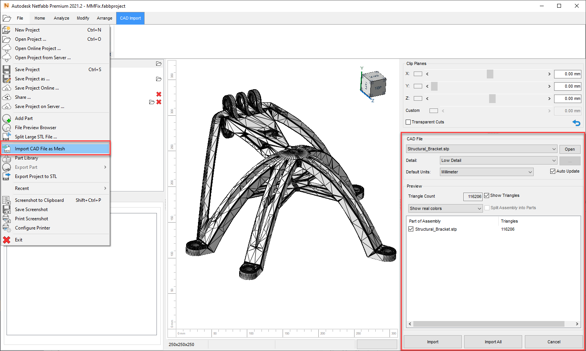The width and height of the screenshot is (586, 351).
Task: Click the Triangle Count field showing 116206
Action: 473,196
